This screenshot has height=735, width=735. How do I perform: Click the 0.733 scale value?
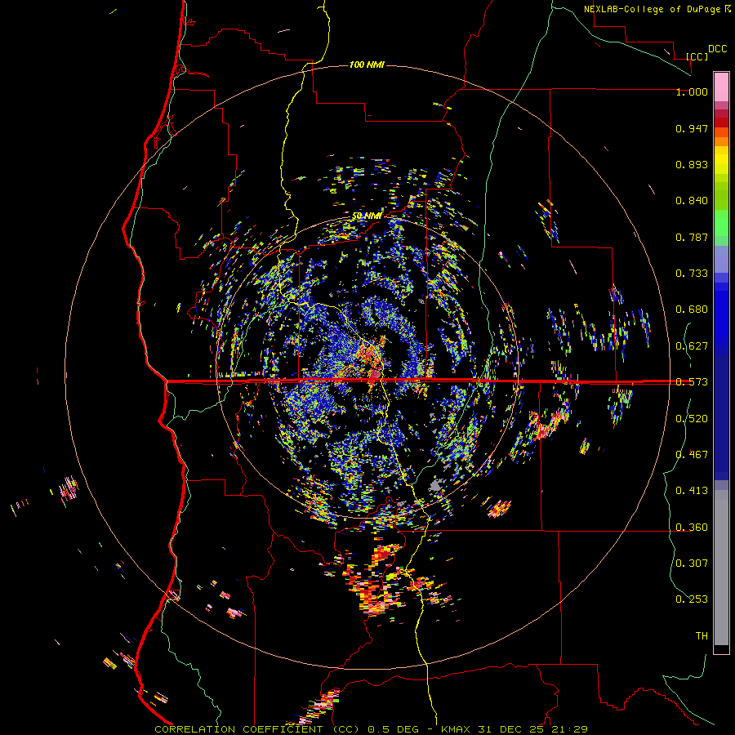pos(692,274)
